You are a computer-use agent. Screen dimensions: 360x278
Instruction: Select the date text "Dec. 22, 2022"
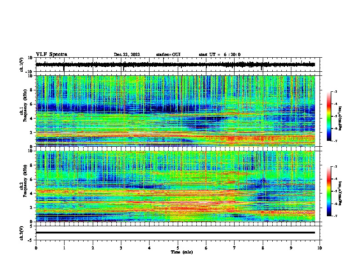(x=127, y=55)
